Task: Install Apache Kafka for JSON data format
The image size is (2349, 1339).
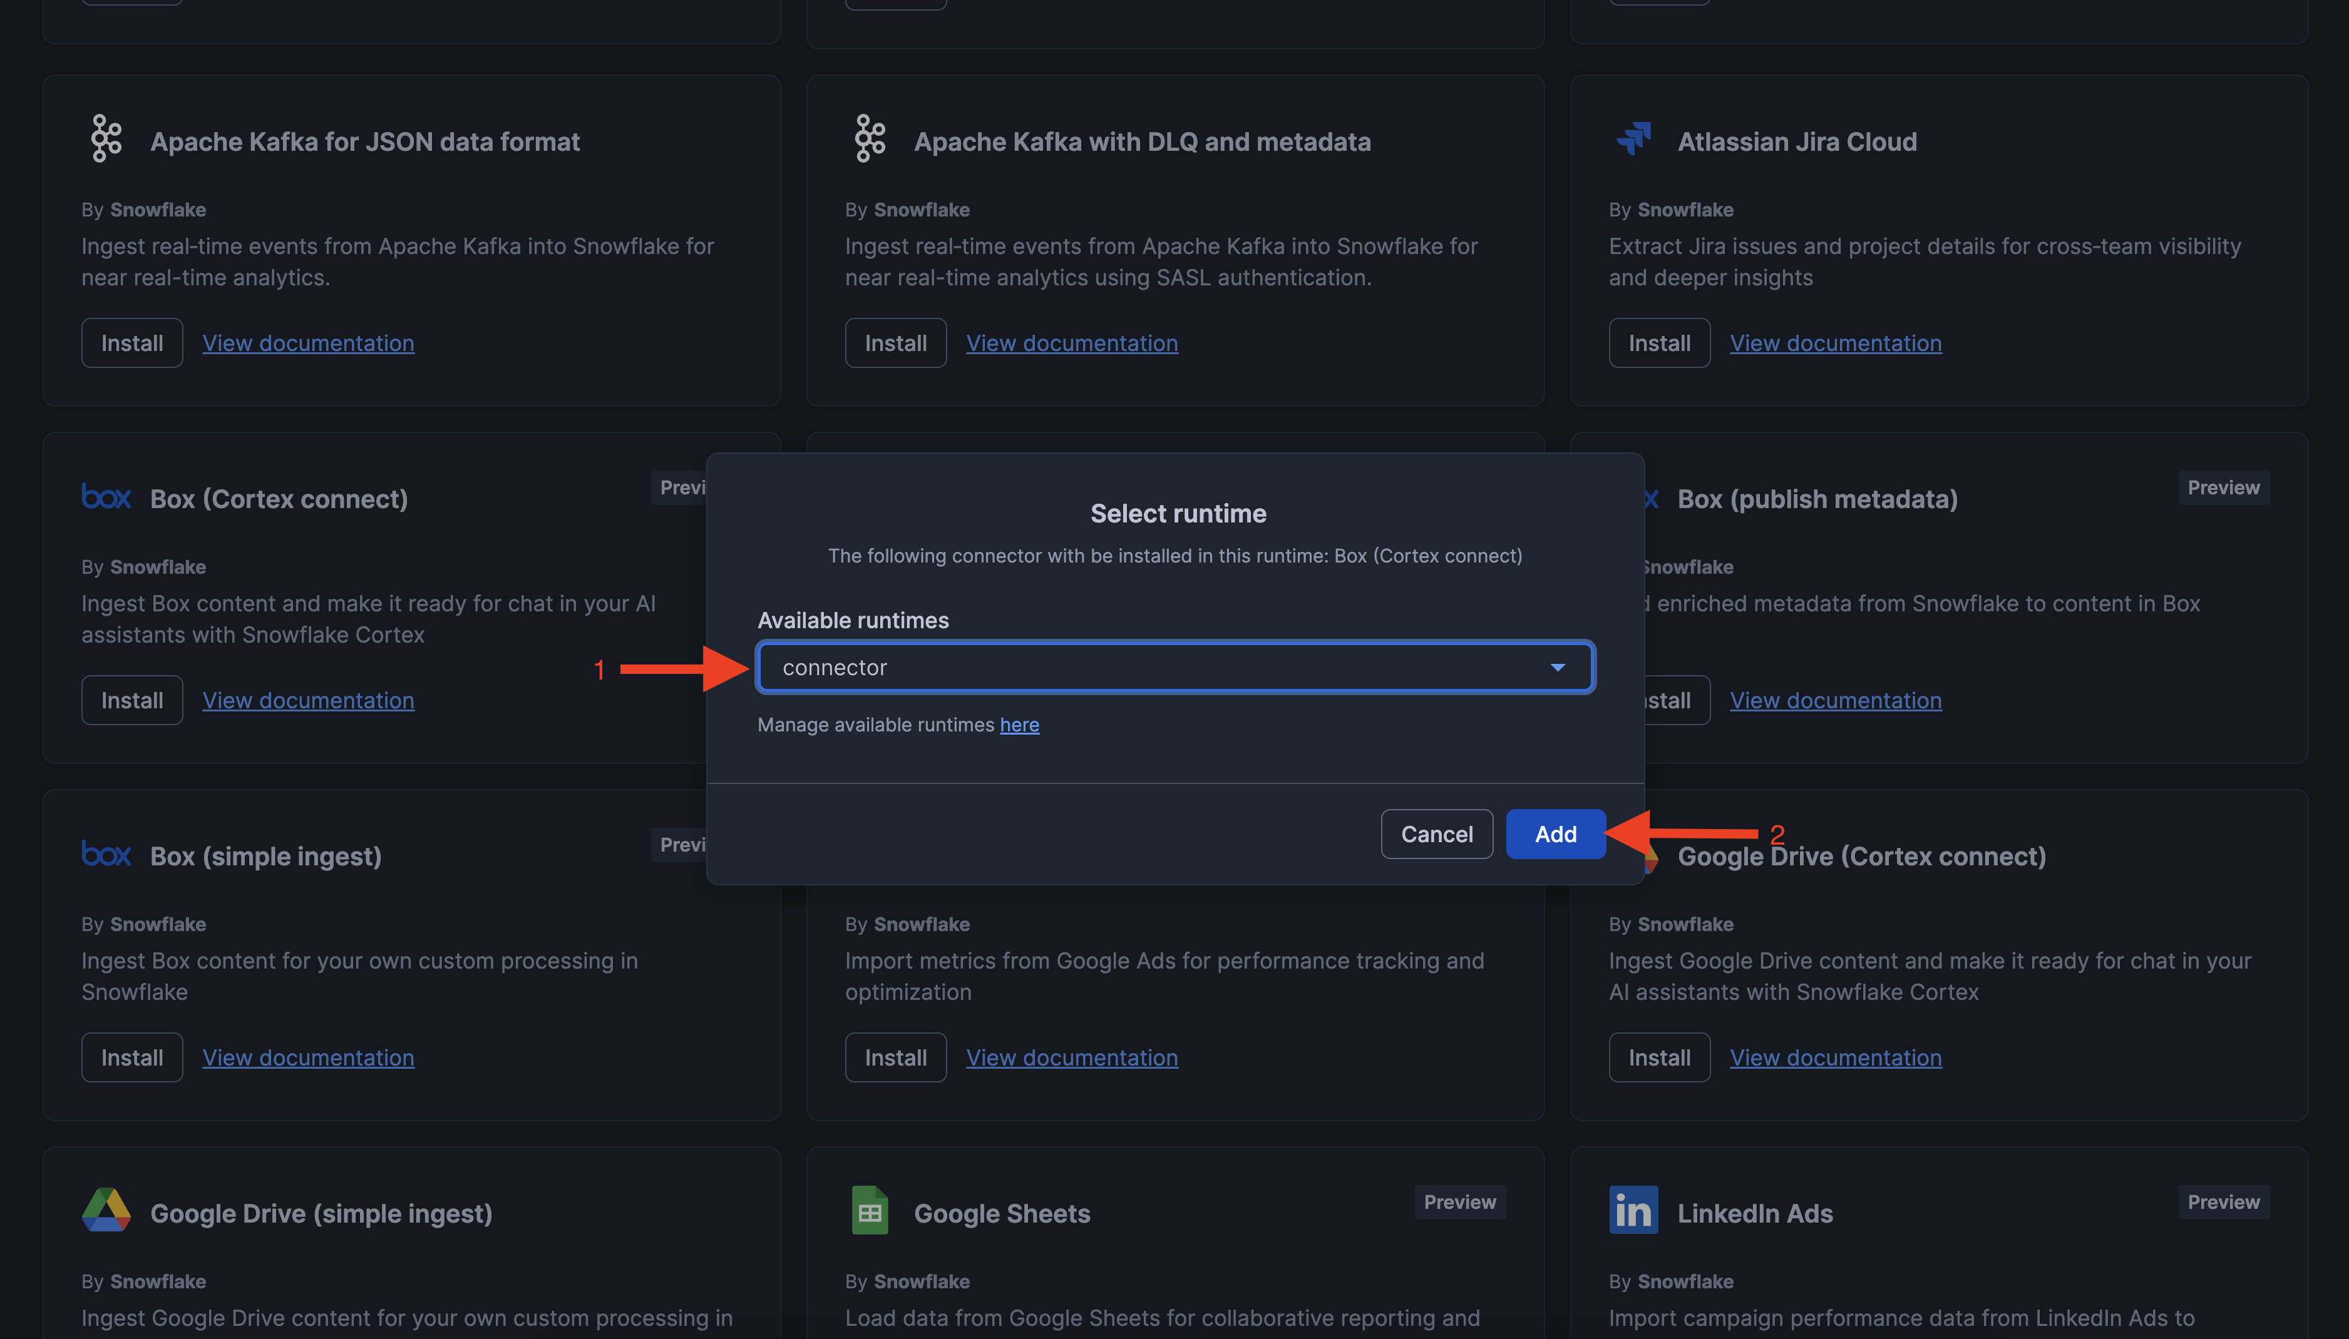Action: [x=131, y=343]
